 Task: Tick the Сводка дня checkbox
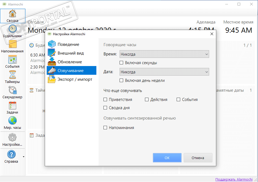[x=105, y=108]
